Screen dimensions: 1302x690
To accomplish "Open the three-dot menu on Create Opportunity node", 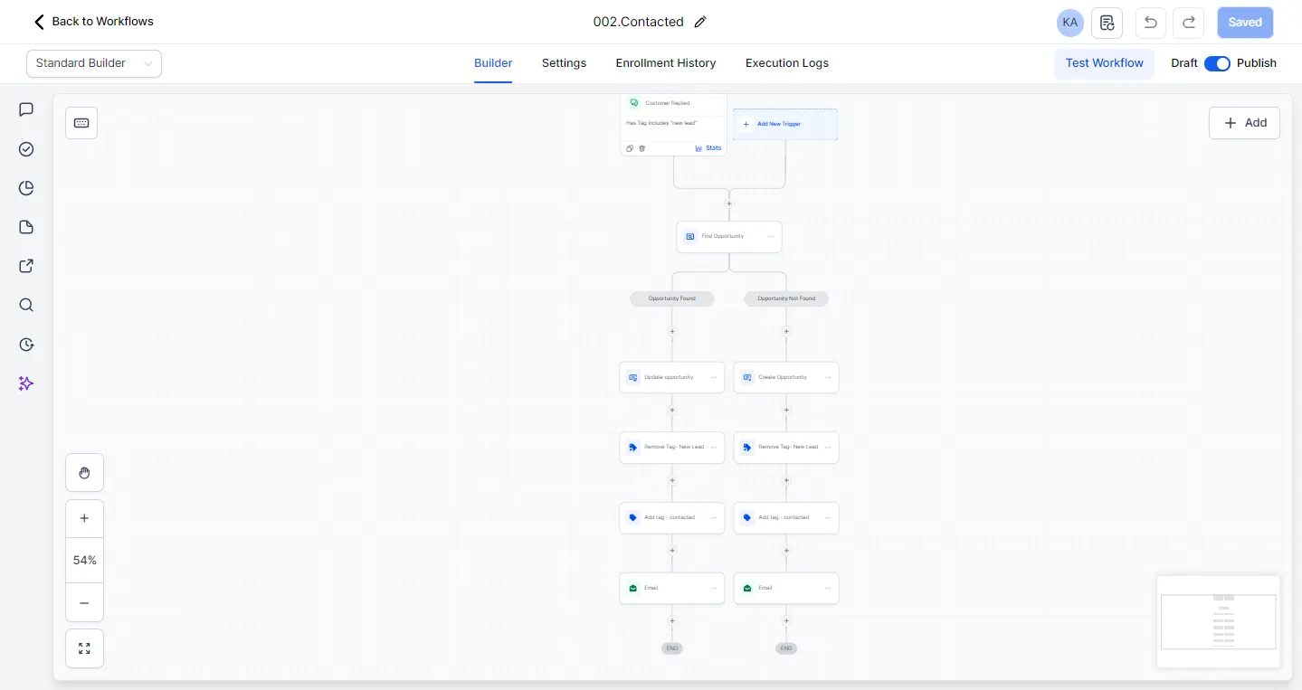I will [x=827, y=377].
